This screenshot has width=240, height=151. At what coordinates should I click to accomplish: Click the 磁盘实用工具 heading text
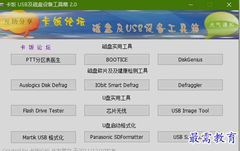[117, 46]
